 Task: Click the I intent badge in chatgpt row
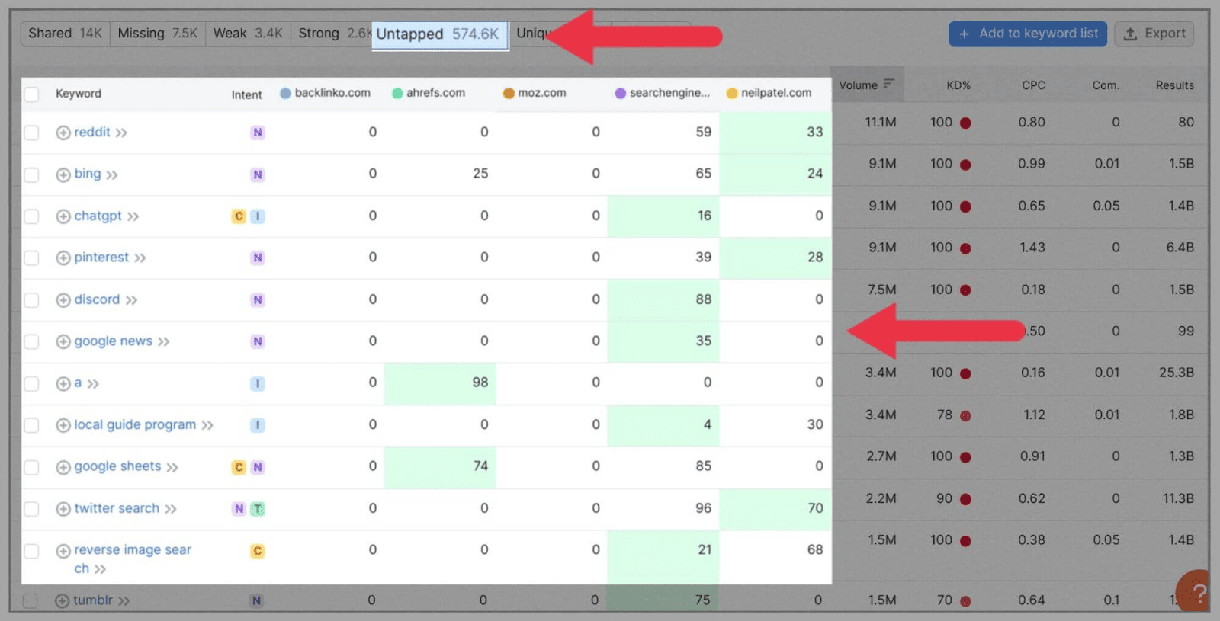coord(258,216)
